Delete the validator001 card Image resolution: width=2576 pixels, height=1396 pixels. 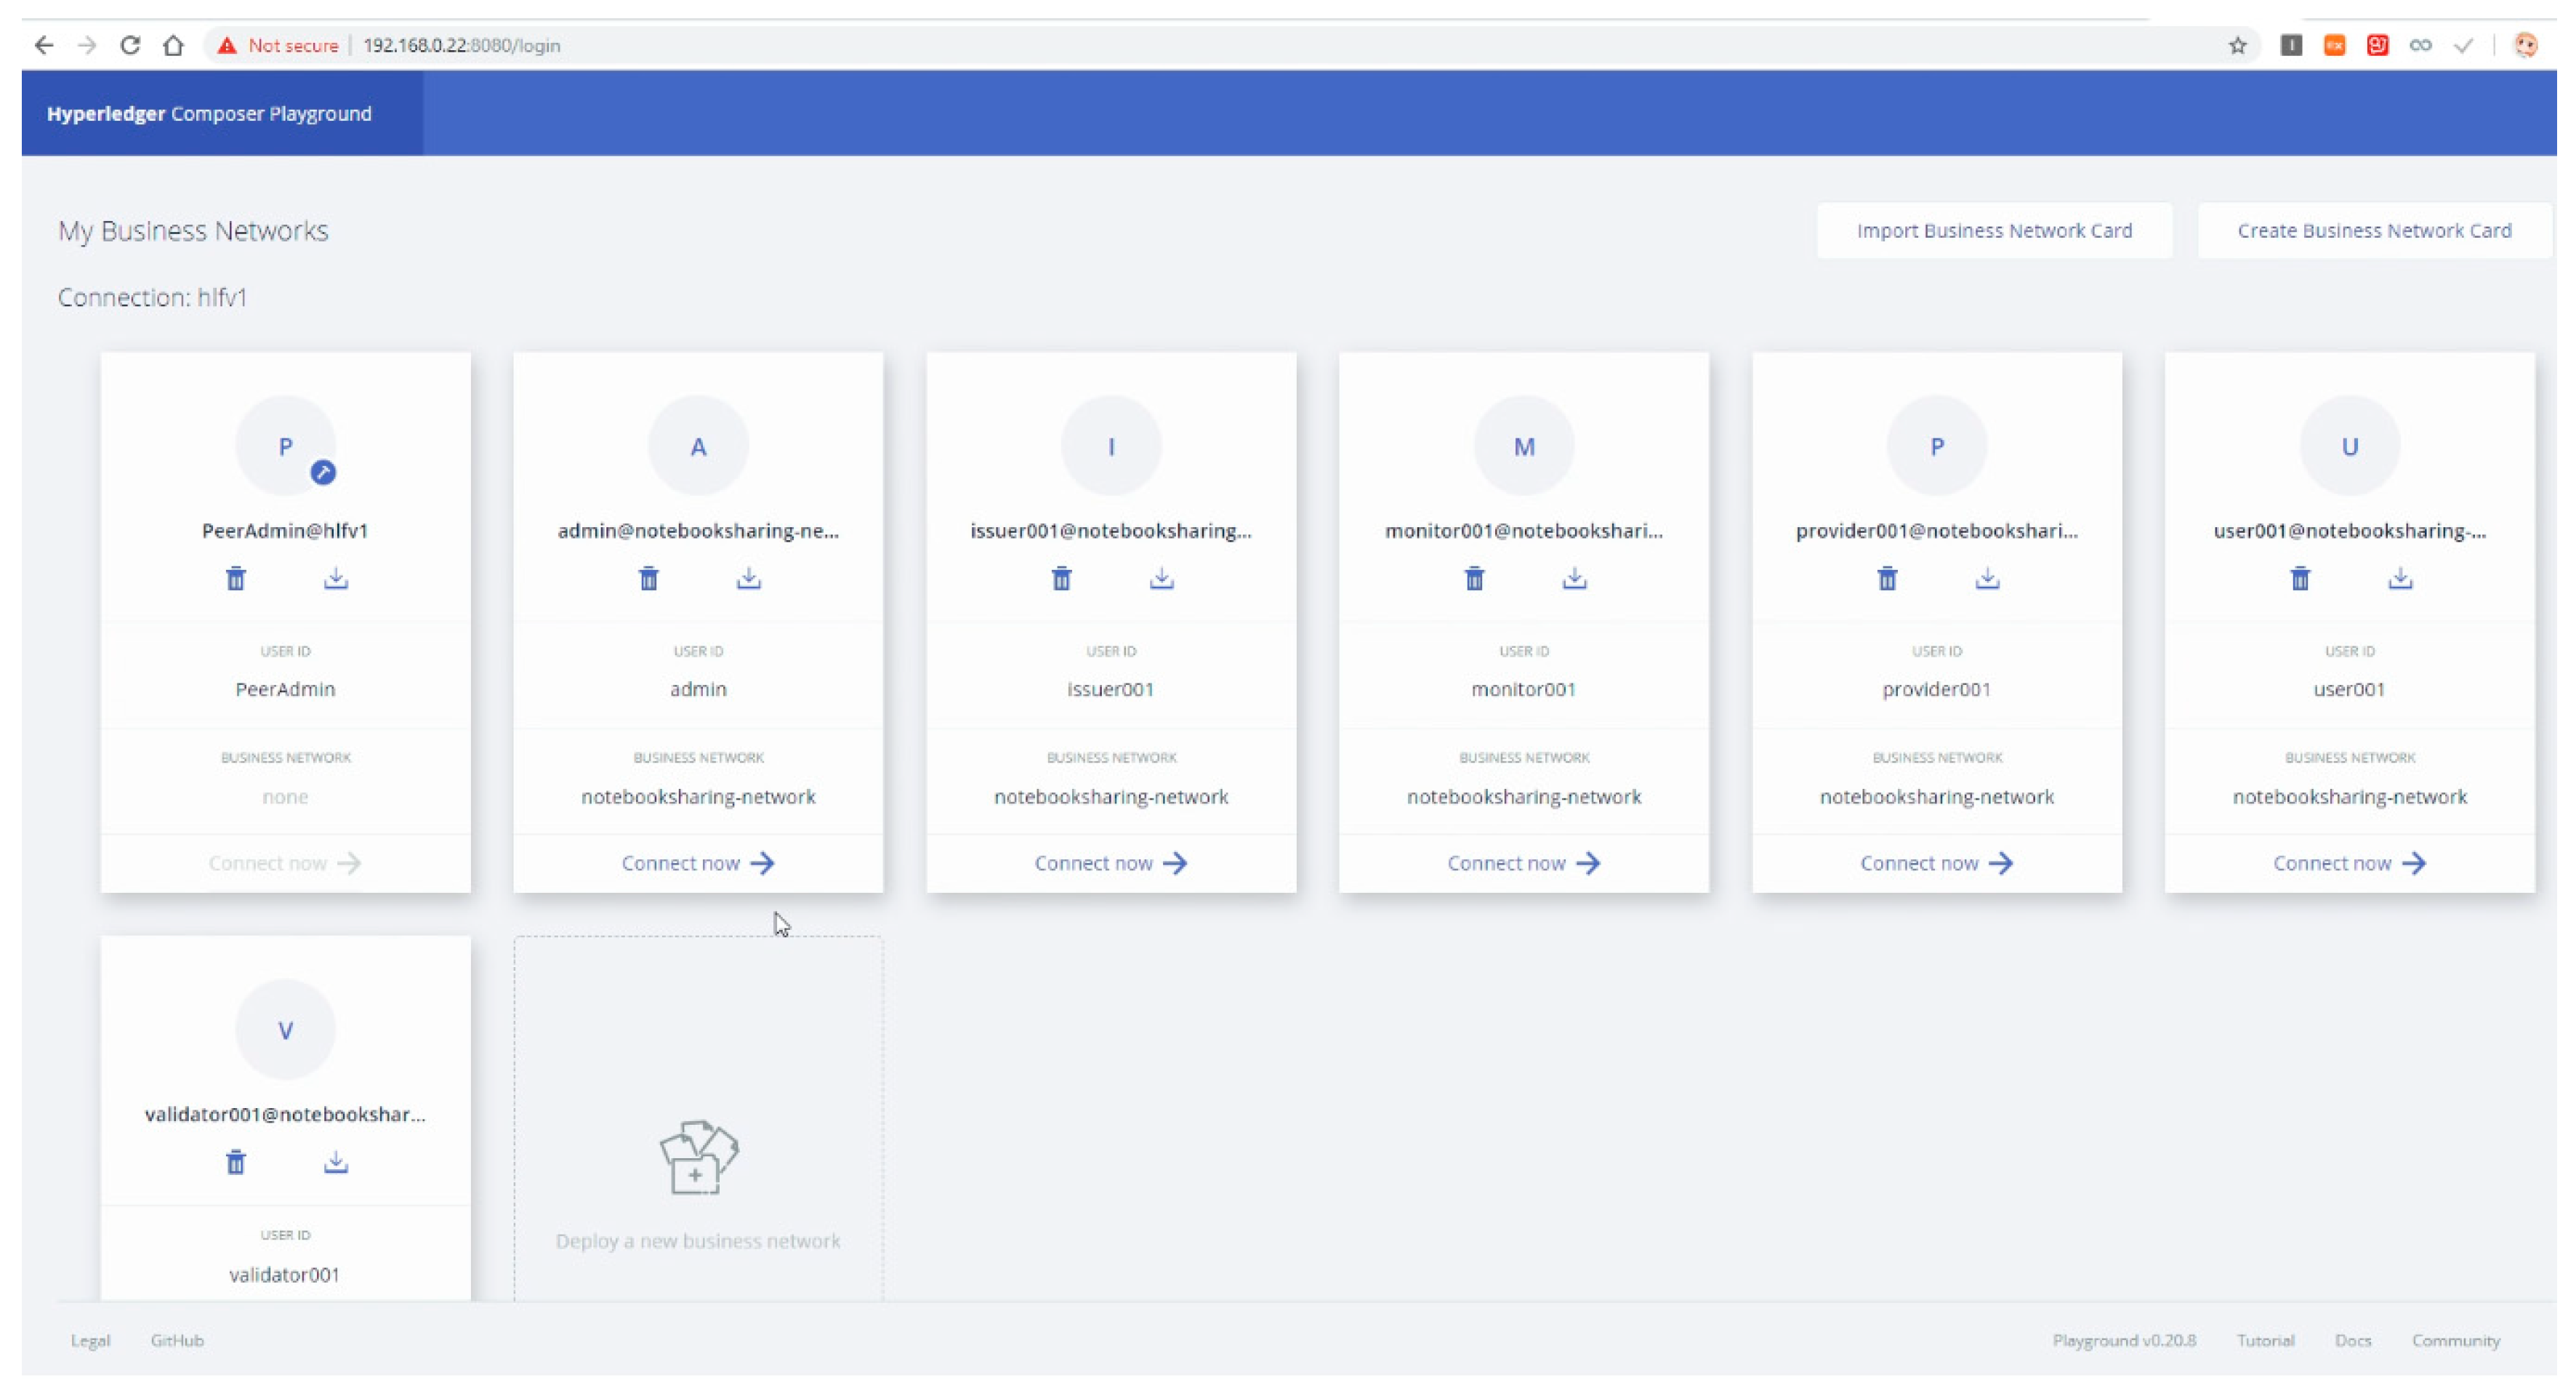pos(235,1163)
